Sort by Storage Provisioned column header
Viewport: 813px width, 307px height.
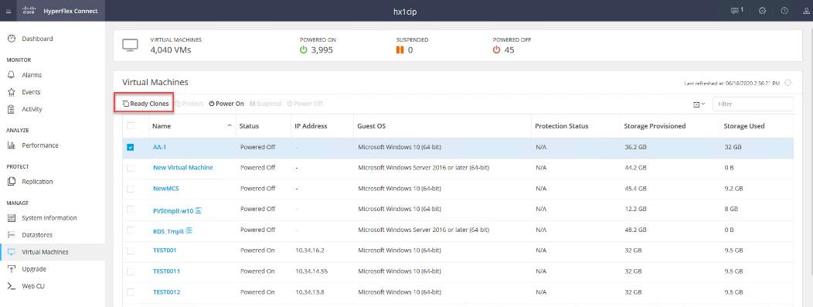[x=655, y=126]
